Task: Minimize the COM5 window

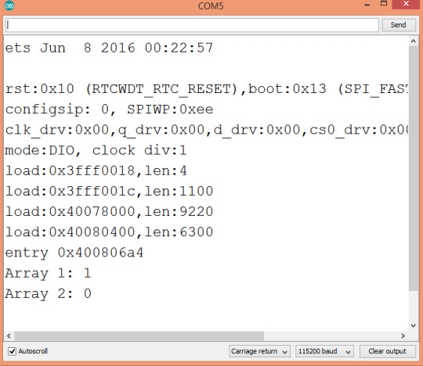Action: click(x=367, y=5)
